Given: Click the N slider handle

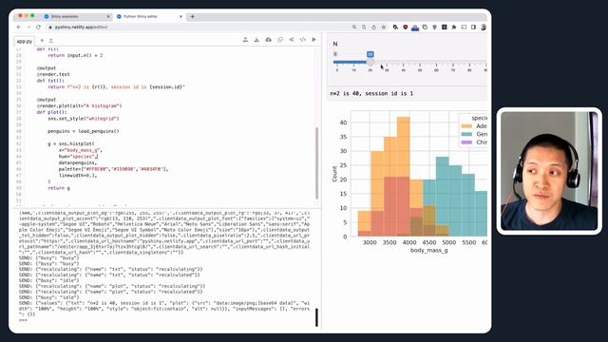Looking at the screenshot, I should pyautogui.click(x=370, y=62).
